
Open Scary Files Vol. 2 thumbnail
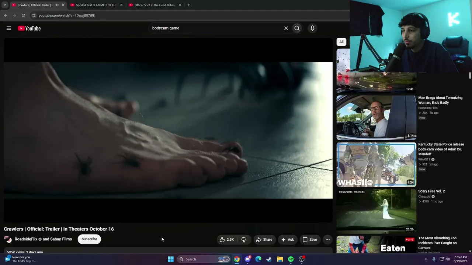click(x=376, y=211)
